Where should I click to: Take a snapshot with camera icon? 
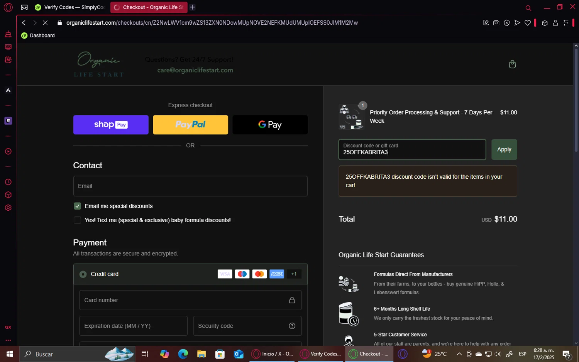496,23
